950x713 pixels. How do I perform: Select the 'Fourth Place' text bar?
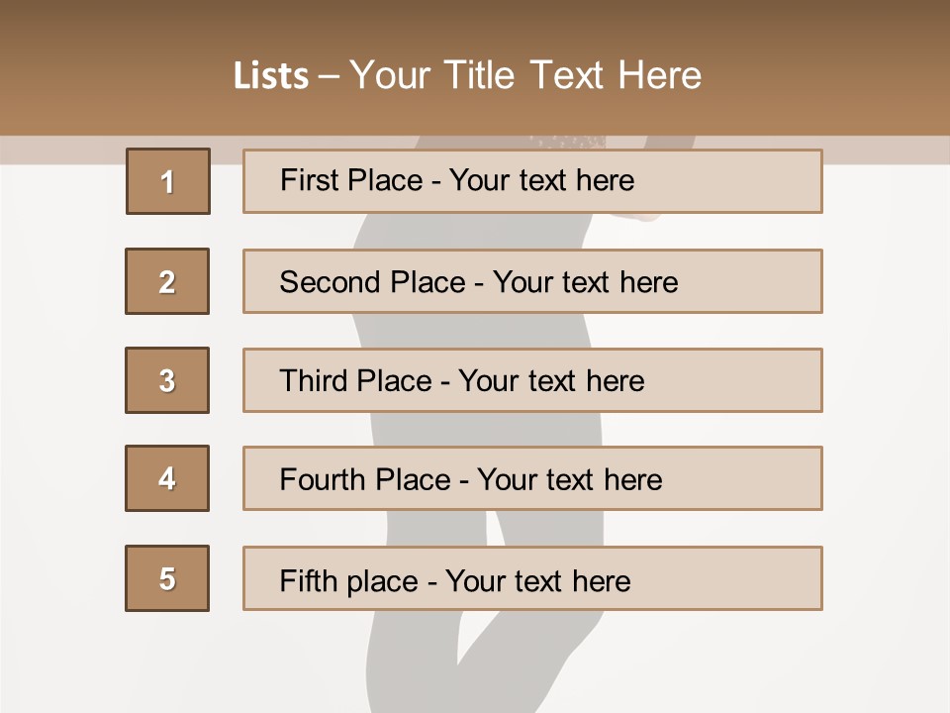(x=532, y=478)
